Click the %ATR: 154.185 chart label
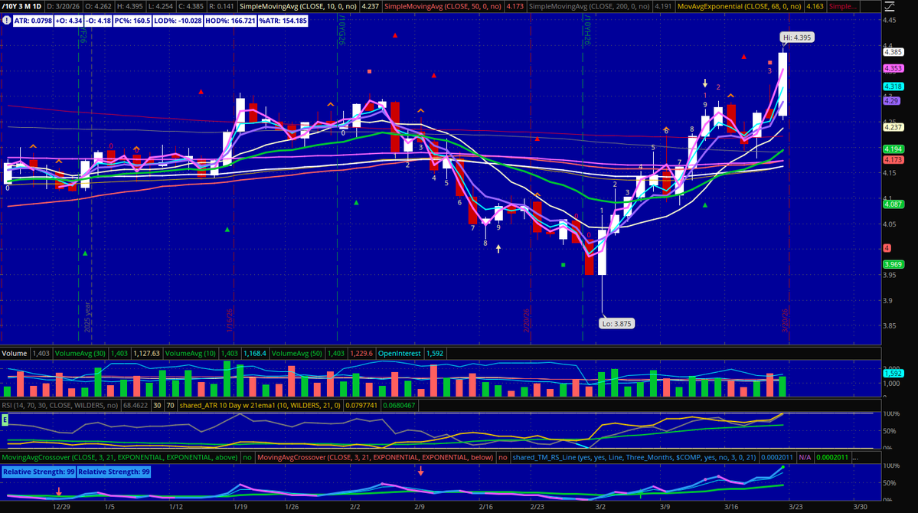This screenshot has width=918, height=513. click(x=283, y=21)
